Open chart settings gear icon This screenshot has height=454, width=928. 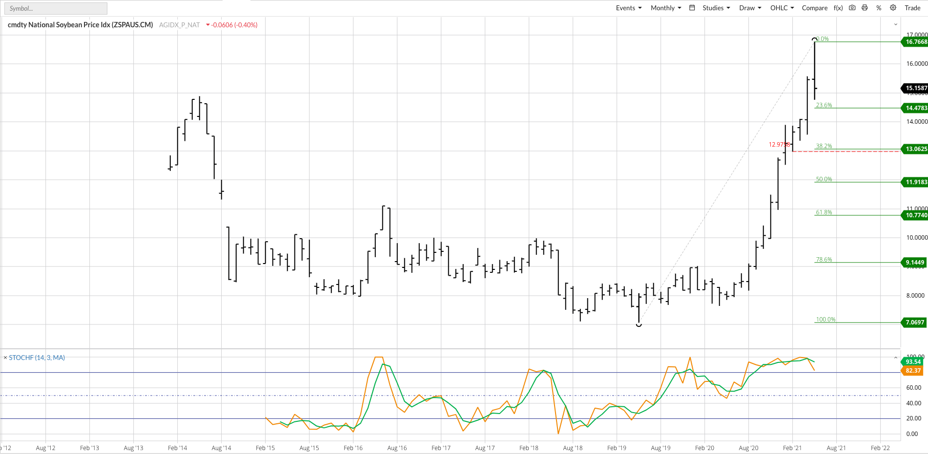pyautogui.click(x=893, y=8)
